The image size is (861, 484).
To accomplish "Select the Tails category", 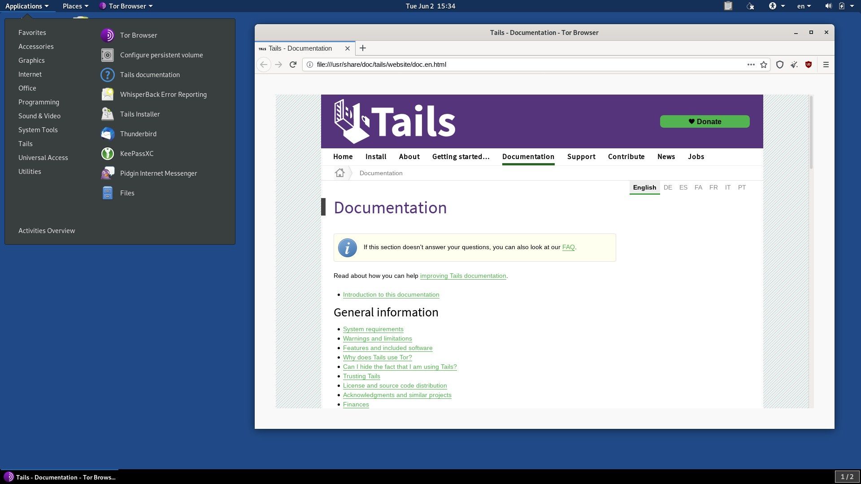I will tap(26, 144).
